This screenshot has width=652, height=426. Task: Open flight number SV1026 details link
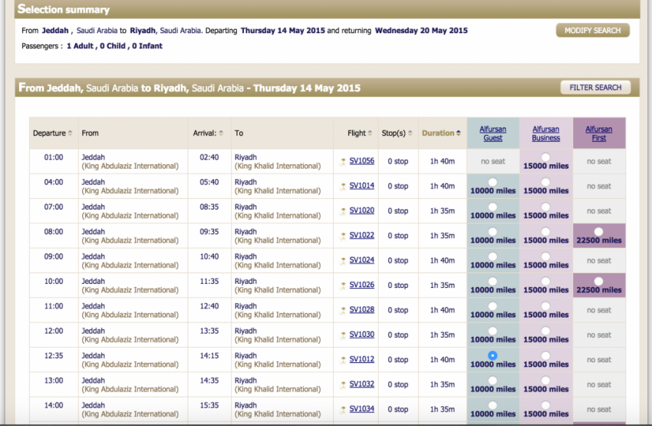361,286
